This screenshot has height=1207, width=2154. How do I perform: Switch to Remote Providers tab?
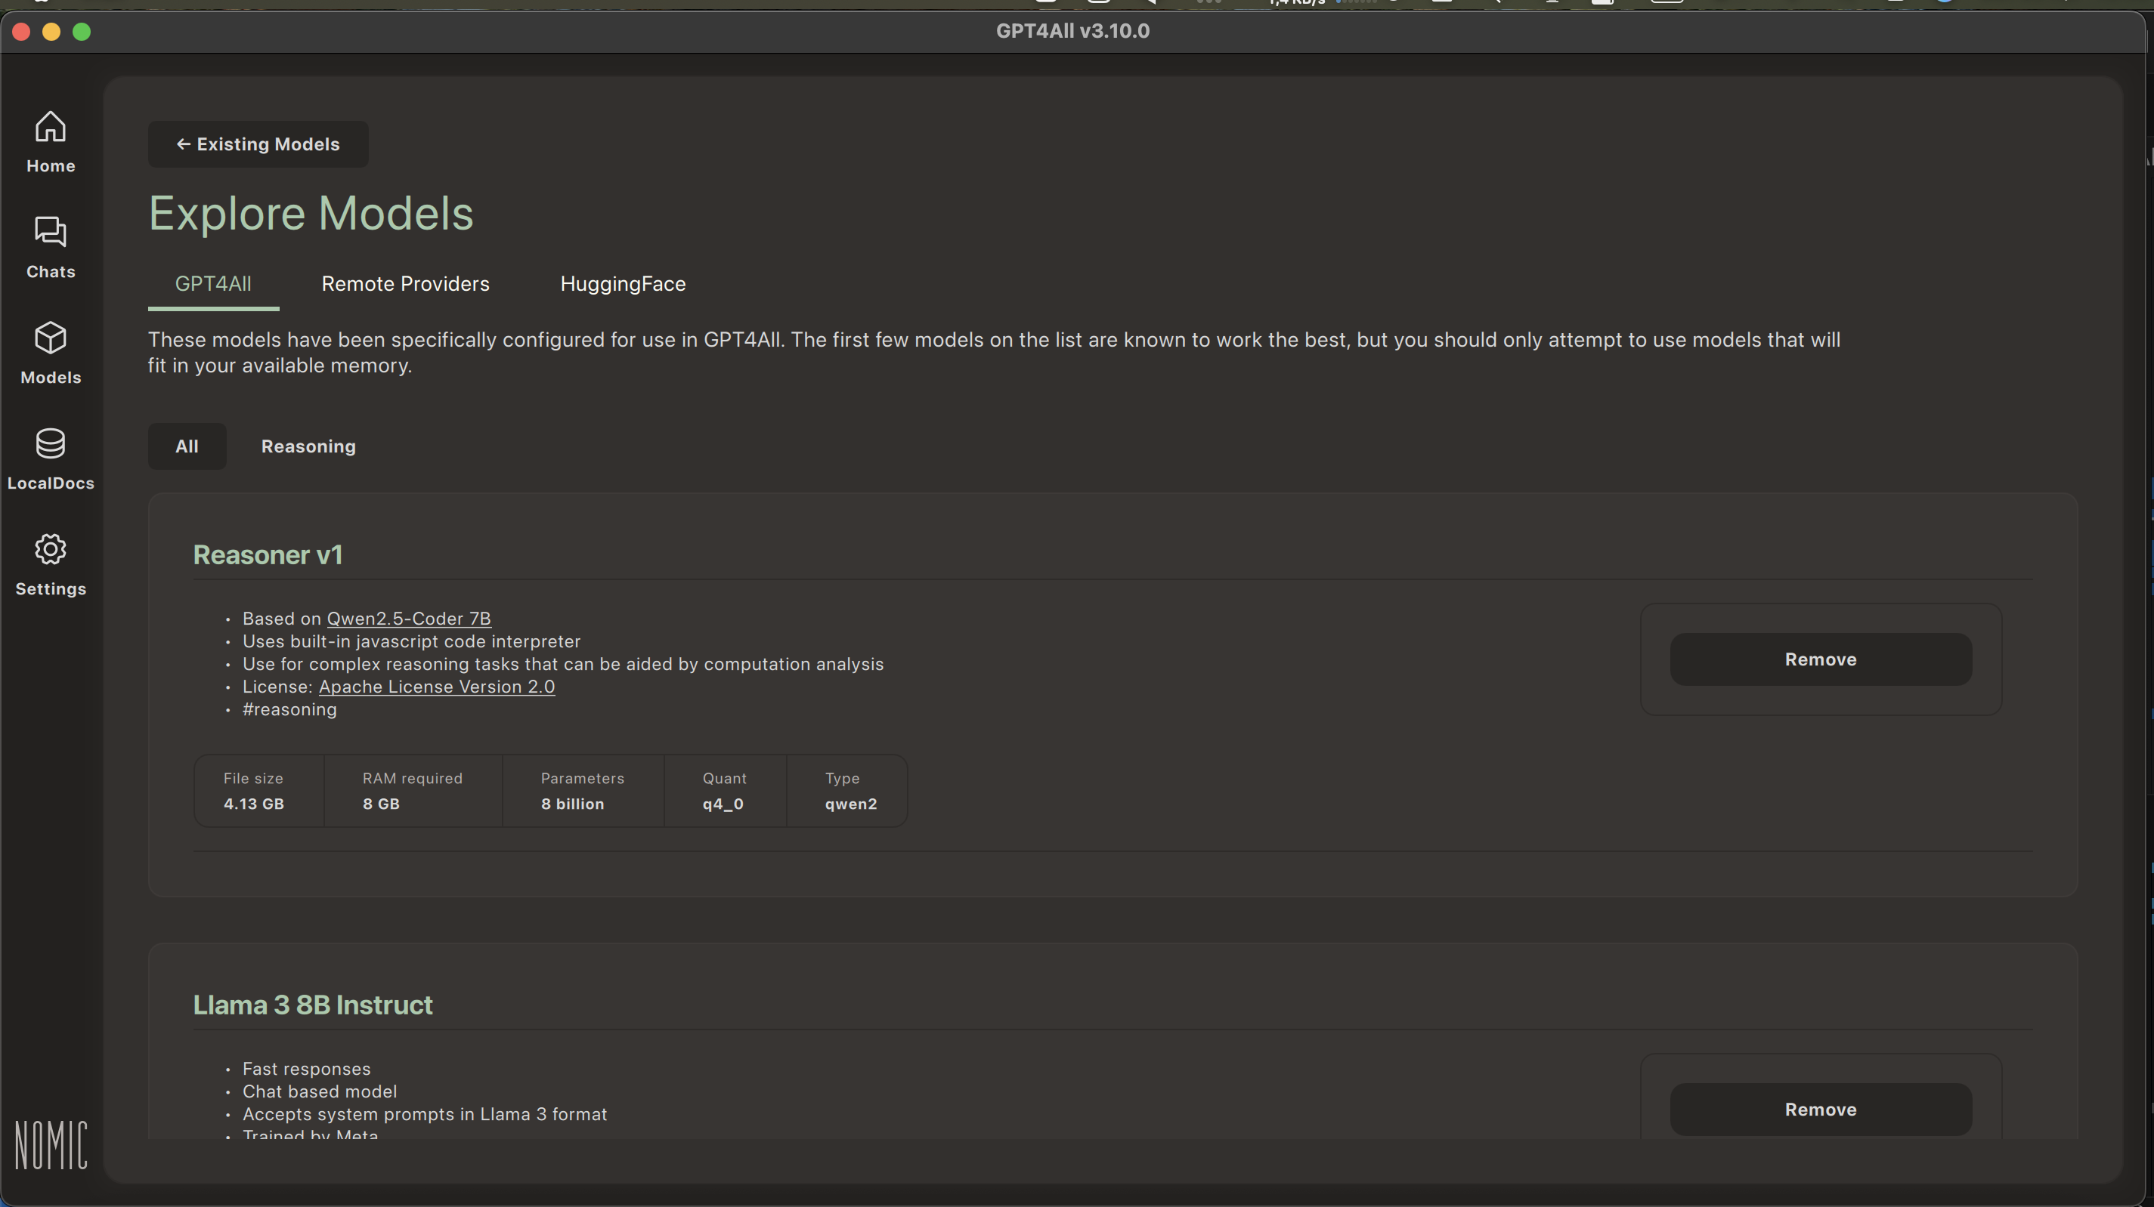point(406,283)
